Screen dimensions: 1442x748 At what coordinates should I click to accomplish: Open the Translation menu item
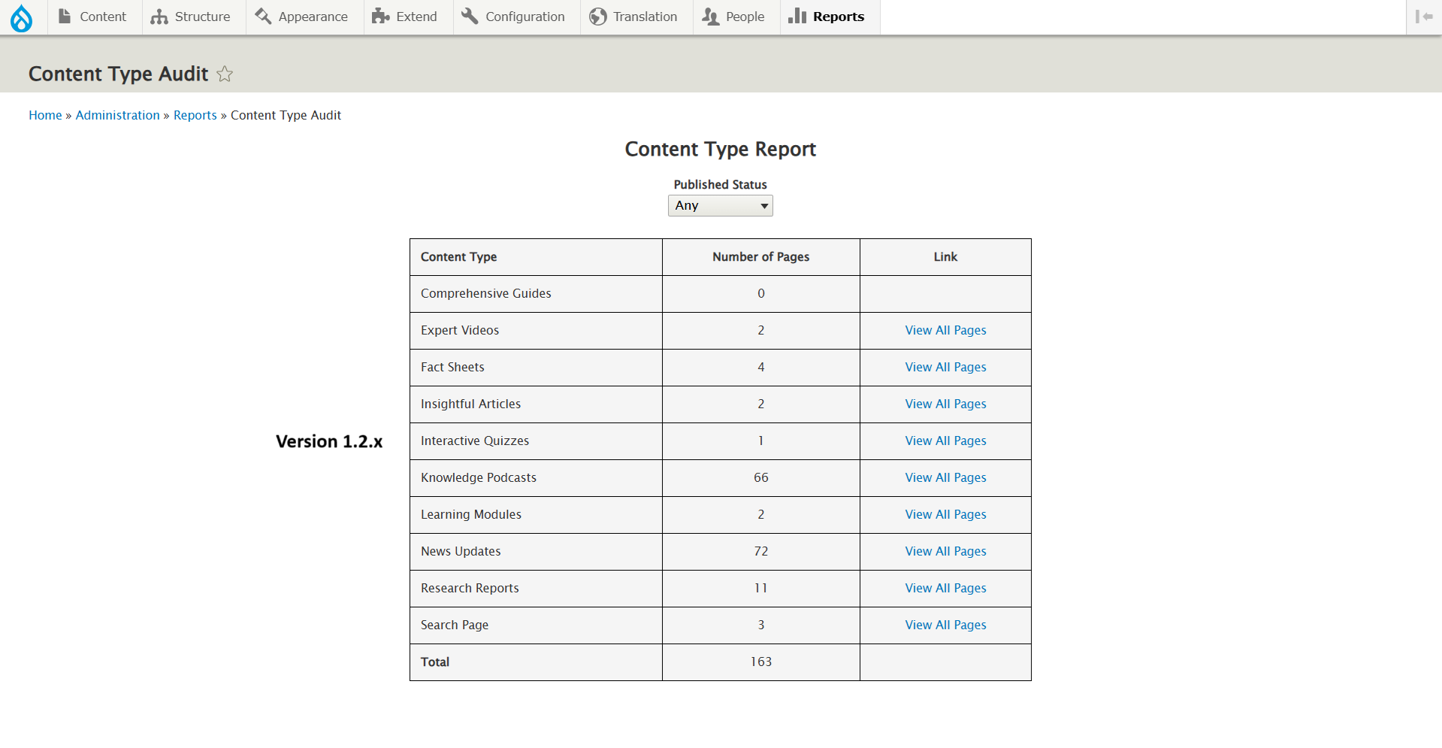[x=635, y=16]
